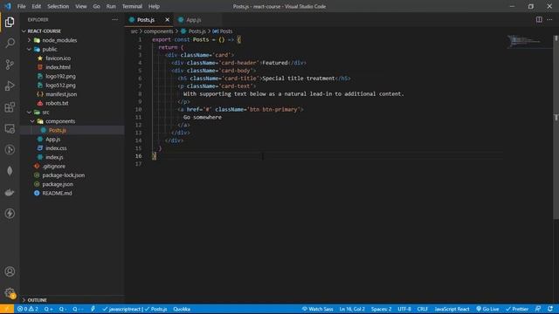Open .gitignore file
This screenshot has width=559, height=314.
pyautogui.click(x=53, y=167)
